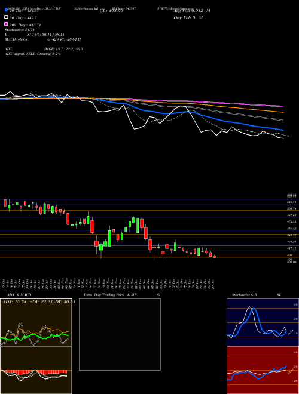Viewport: 299px width, 394px height.
Task: Click the 459.42 price axis label
Action: [x=291, y=229]
